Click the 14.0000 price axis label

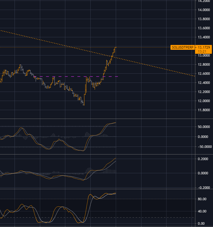204,10
